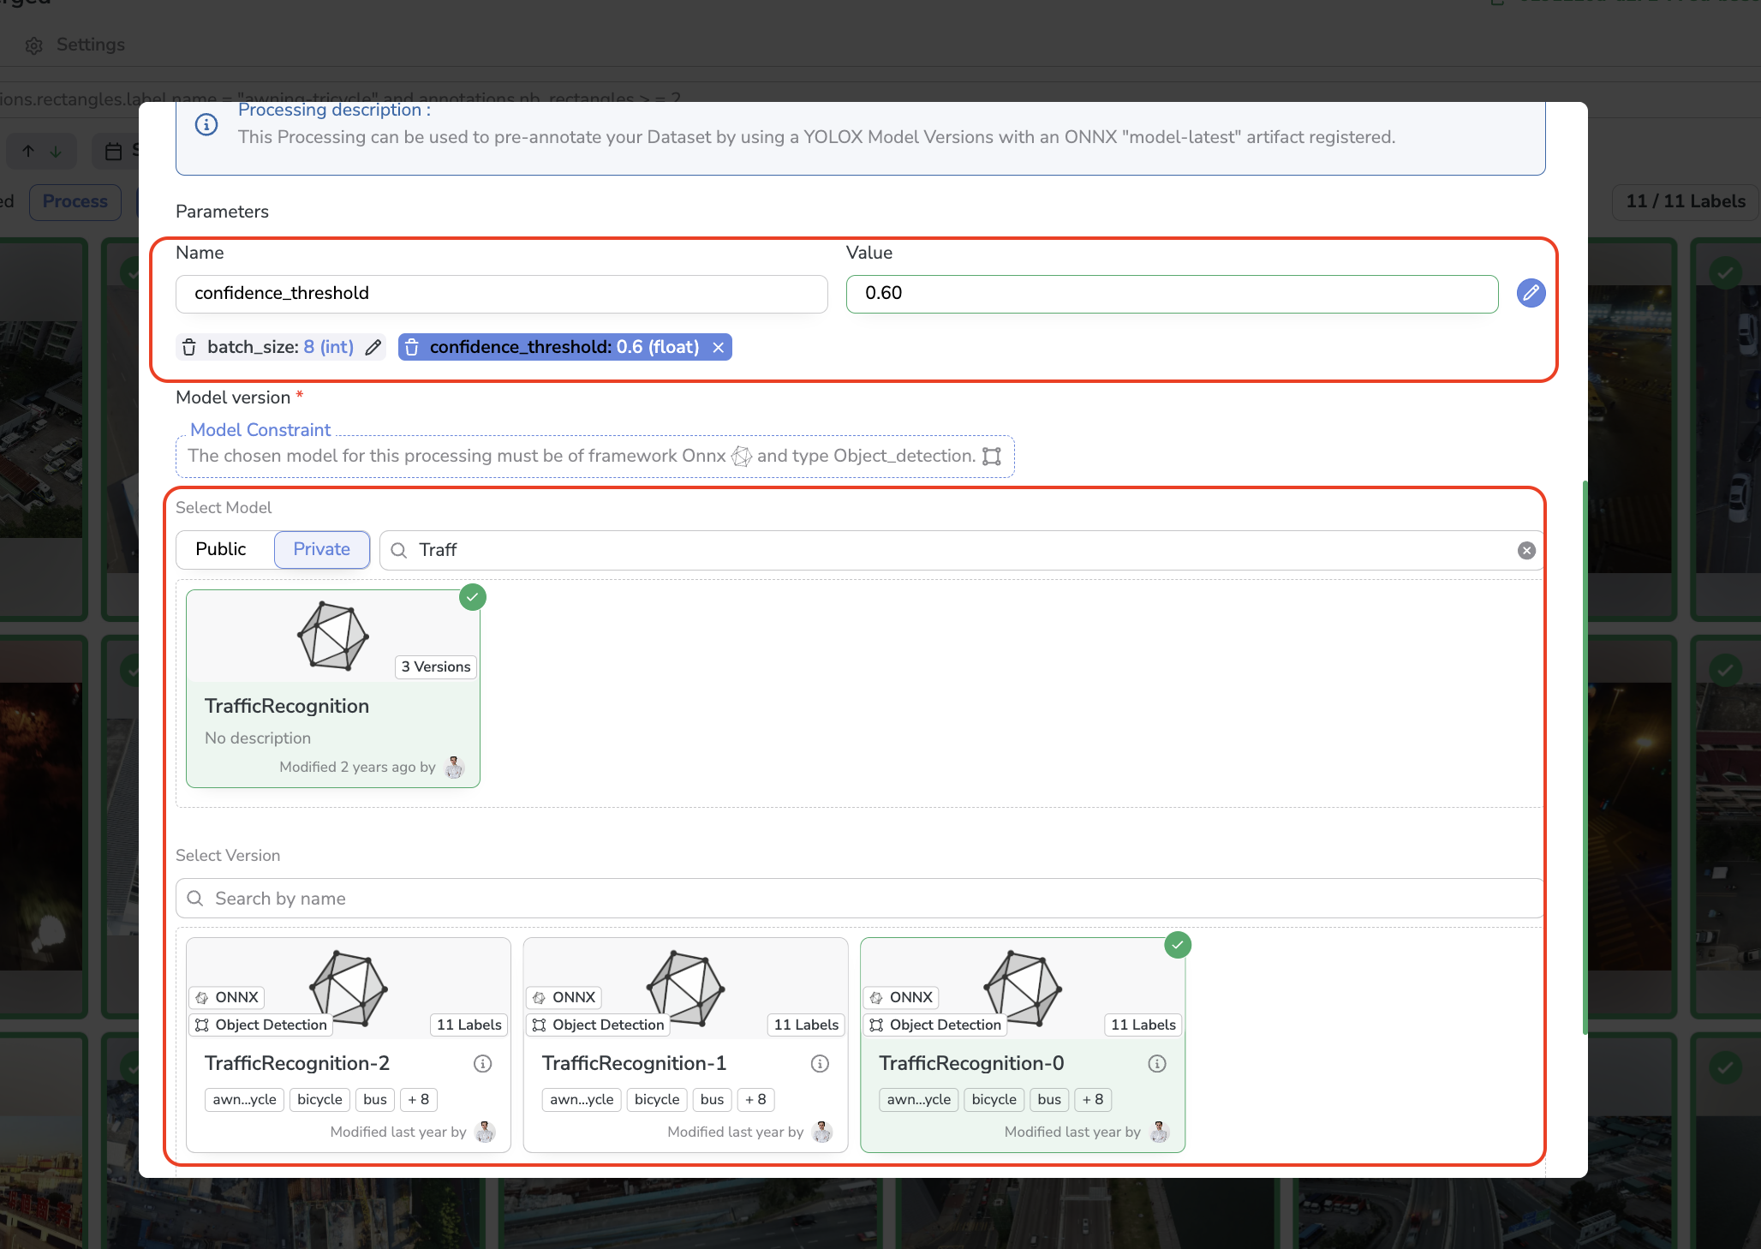This screenshot has width=1761, height=1249.
Task: Click the green checkmark on the TrafficRecognition-0 card
Action: tap(1179, 945)
